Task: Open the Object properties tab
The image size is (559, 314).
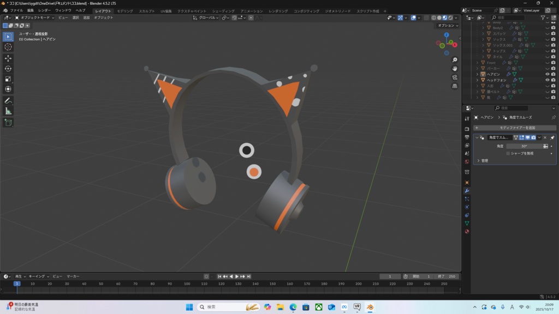Action: click(467, 183)
